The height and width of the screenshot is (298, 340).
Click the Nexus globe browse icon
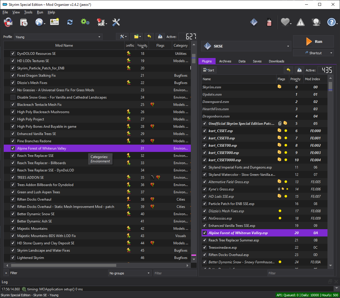coord(39,22)
